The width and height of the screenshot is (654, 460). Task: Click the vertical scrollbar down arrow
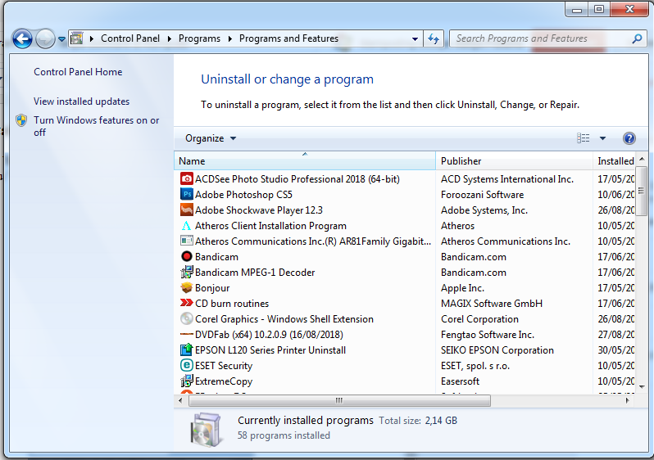tap(642, 386)
